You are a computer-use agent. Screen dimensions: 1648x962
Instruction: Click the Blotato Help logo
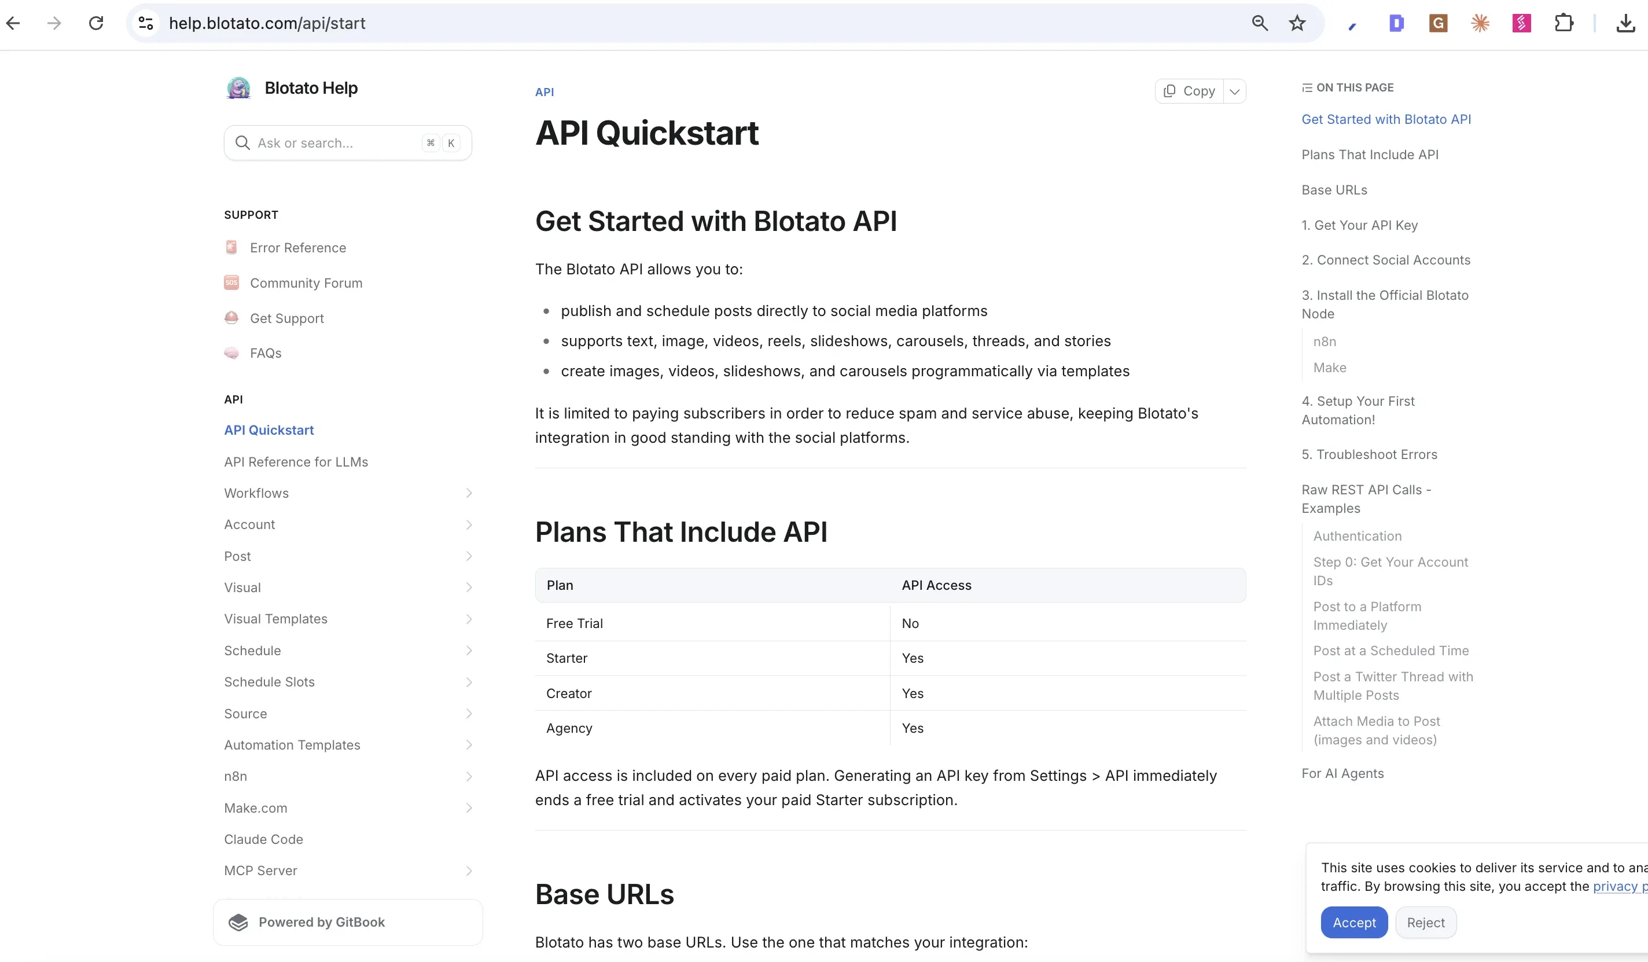coord(239,87)
